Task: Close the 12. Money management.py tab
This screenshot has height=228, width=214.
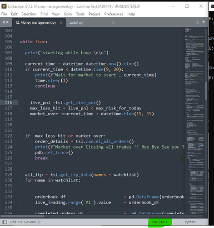Action: 61,23
